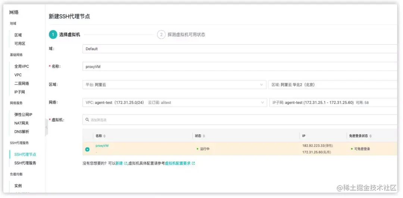Open the VPC: agent-test dropdown

point(175,103)
